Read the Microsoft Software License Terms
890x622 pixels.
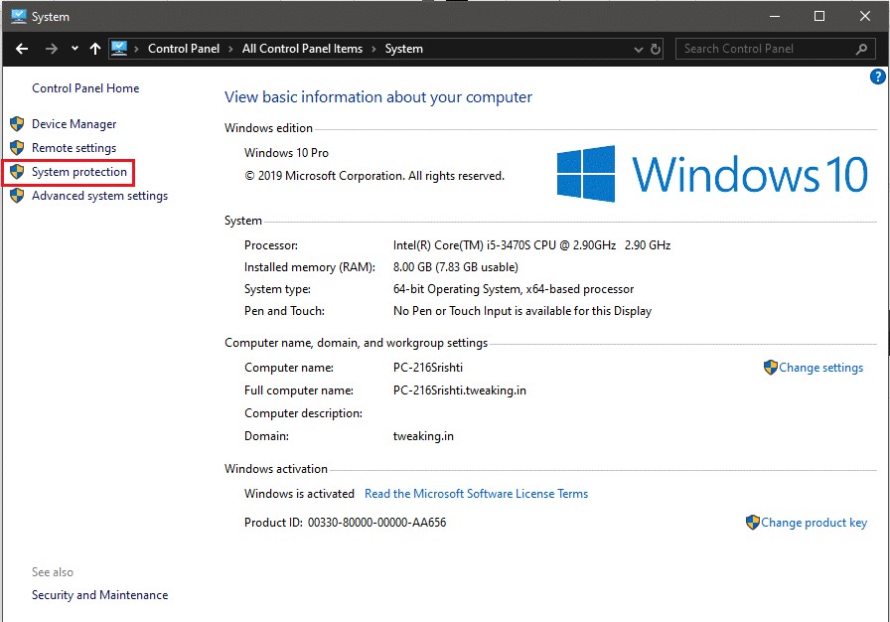[475, 493]
